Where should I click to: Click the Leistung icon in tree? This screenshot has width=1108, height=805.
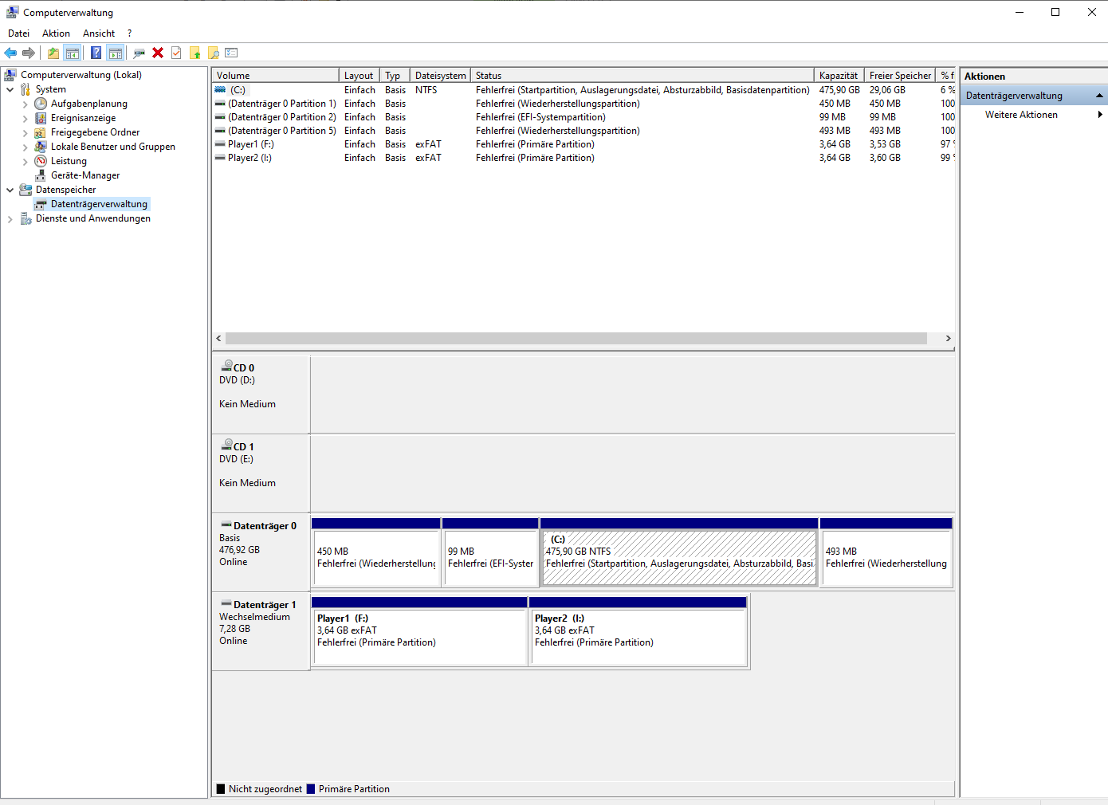41,161
